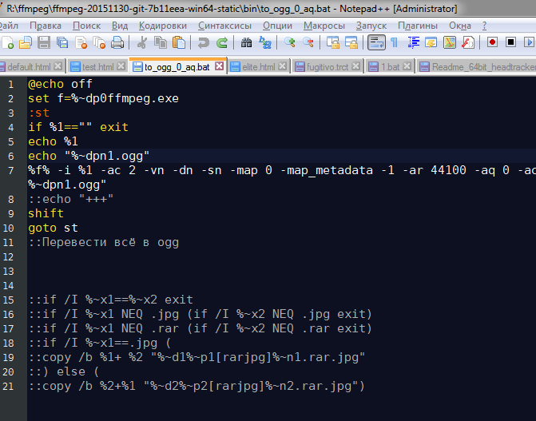The width and height of the screenshot is (536, 421).
Task: Zoom out with the magnifier minus icon
Action: [x=308, y=43]
